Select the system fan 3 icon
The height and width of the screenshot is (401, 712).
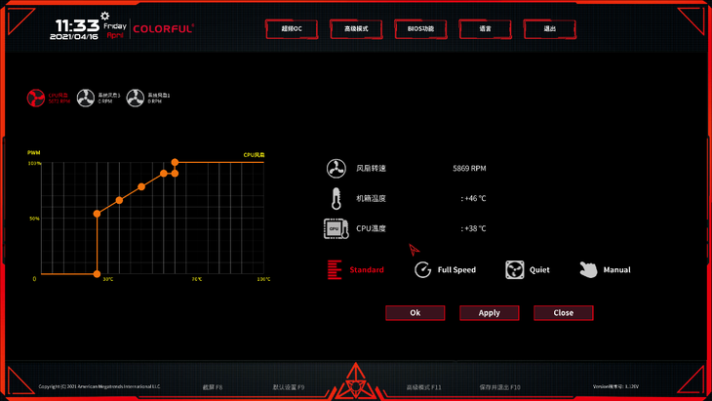pos(86,99)
